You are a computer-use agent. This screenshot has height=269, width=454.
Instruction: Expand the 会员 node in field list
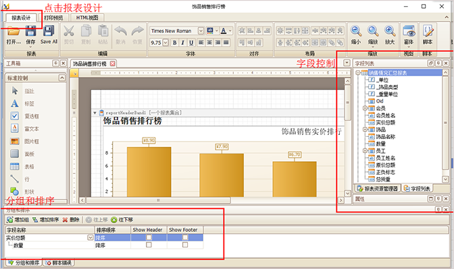(365, 108)
